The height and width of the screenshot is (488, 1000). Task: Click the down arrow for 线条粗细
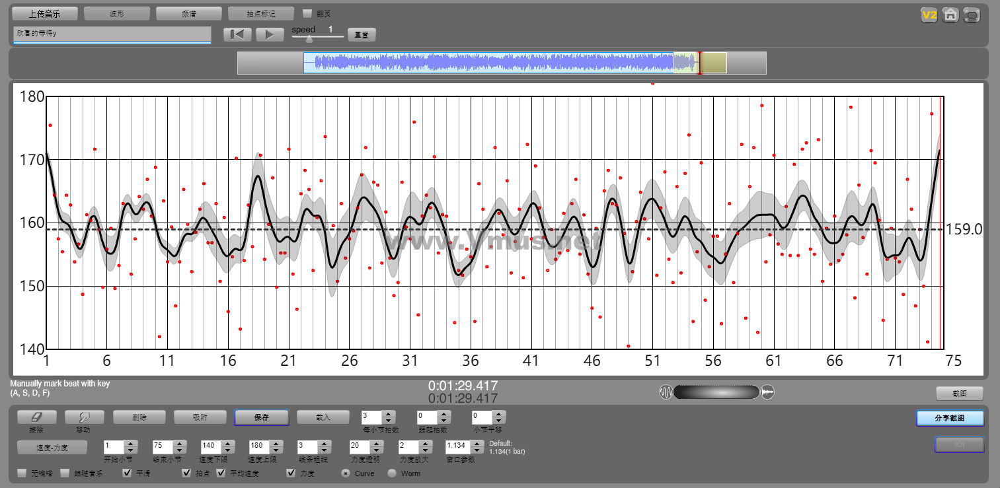click(325, 450)
